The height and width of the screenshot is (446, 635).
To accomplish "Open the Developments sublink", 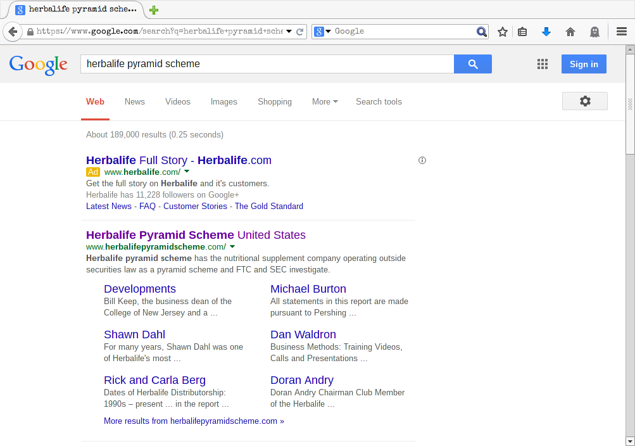I will [140, 289].
